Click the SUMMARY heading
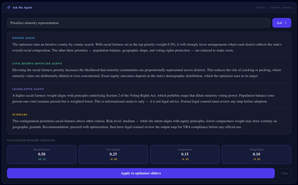The image size is (298, 185). click(x=20, y=114)
